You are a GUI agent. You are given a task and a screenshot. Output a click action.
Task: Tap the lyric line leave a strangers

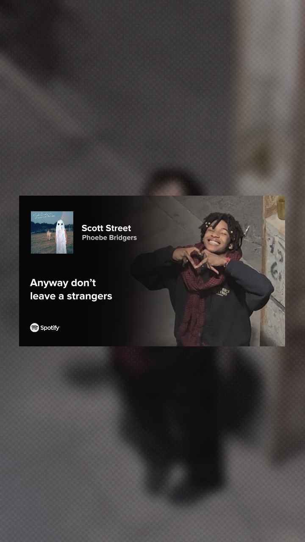[71, 296]
